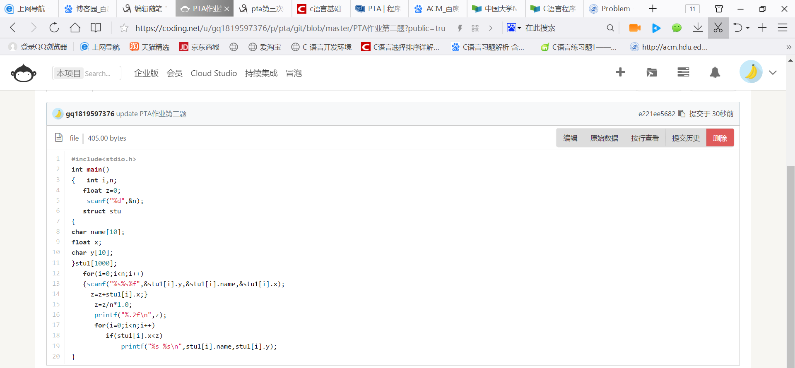
Task: Close the active PTA作业 tab
Action: [x=226, y=9]
